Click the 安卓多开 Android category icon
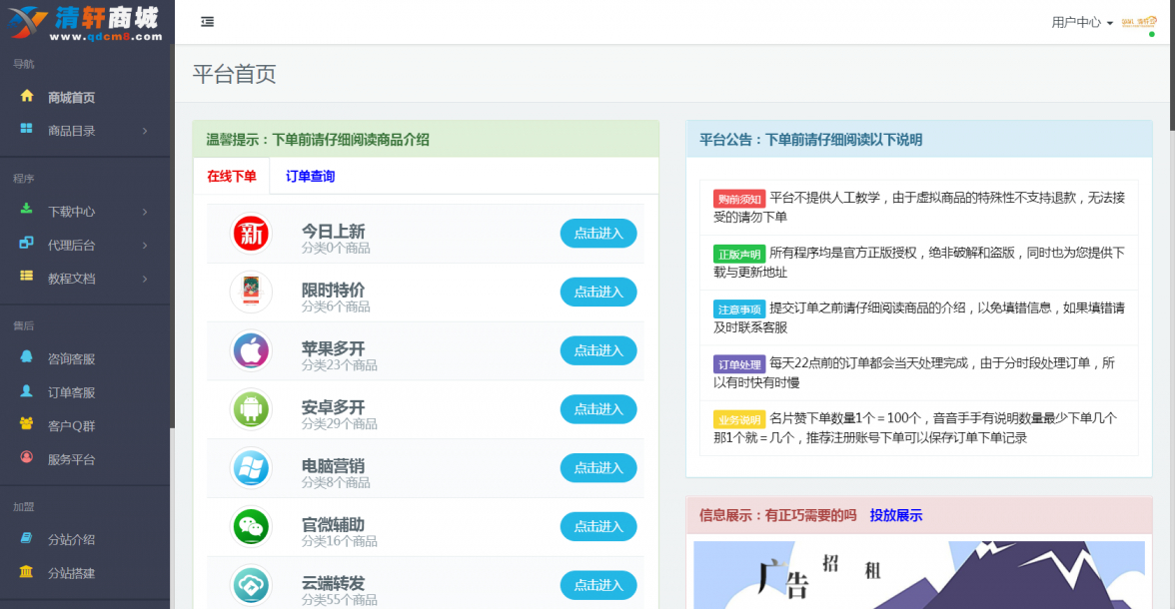Viewport: 1175px width, 609px height. tap(251, 409)
